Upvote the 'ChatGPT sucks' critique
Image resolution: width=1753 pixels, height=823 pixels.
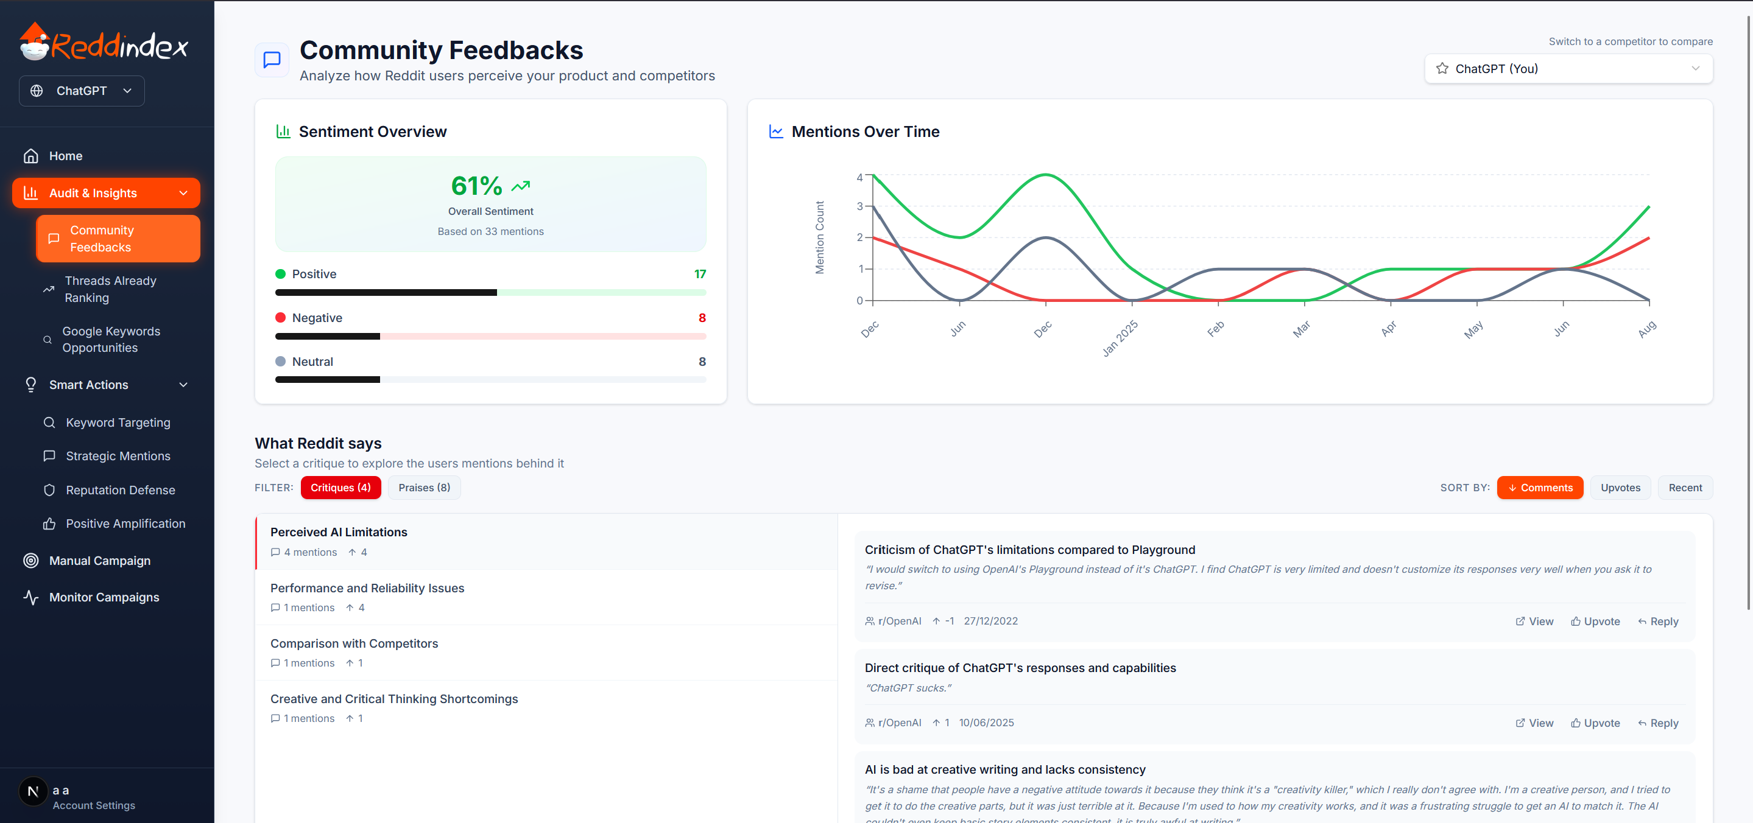pyautogui.click(x=1596, y=723)
